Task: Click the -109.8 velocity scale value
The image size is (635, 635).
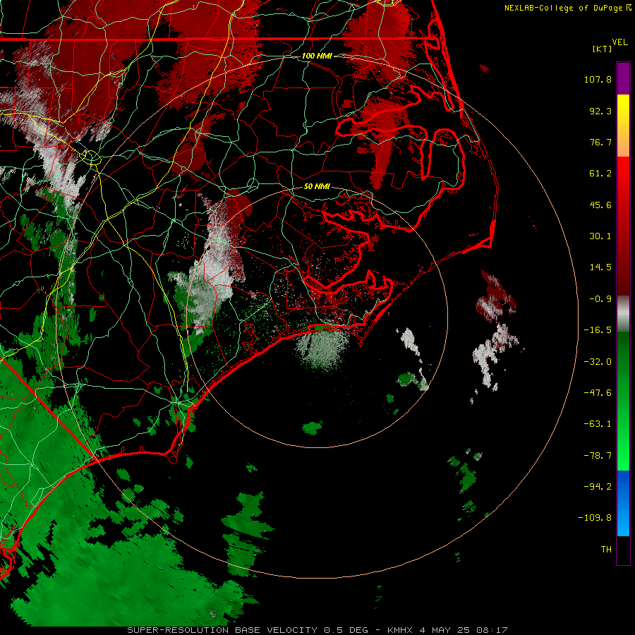Action: [x=595, y=518]
